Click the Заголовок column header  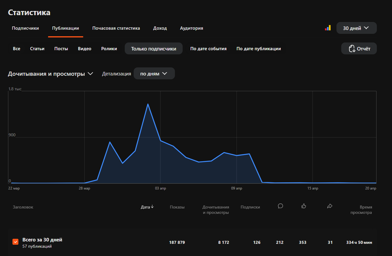[x=23, y=207]
